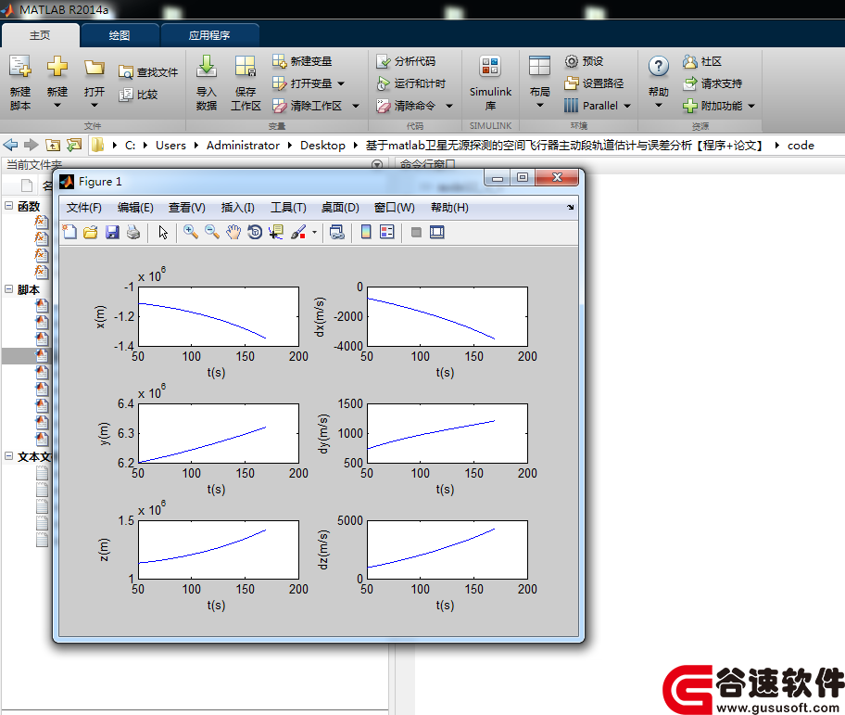845x715 pixels.
Task: Click the New Script (新建脚本) icon
Action: 20,67
